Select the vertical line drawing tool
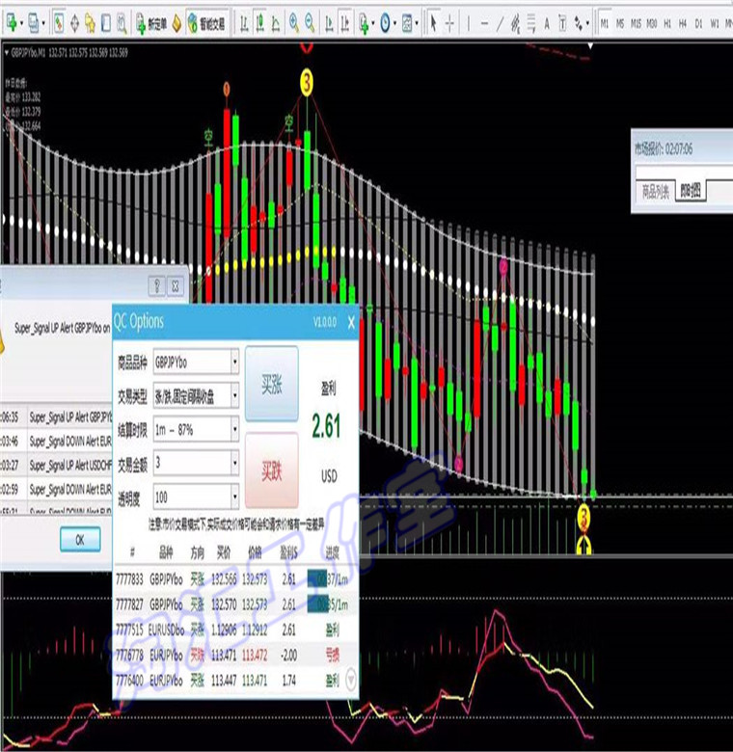This screenshot has height=752, width=733. 469,22
